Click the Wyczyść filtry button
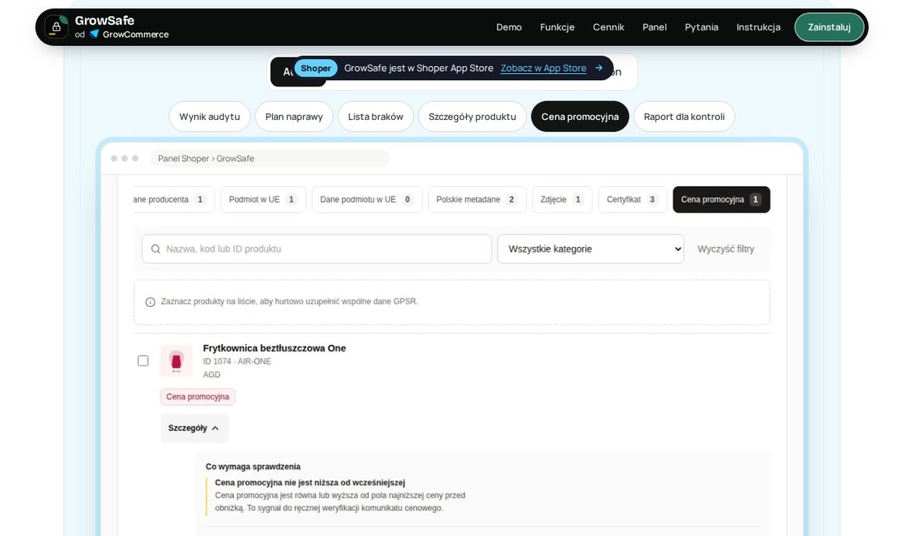 726,249
